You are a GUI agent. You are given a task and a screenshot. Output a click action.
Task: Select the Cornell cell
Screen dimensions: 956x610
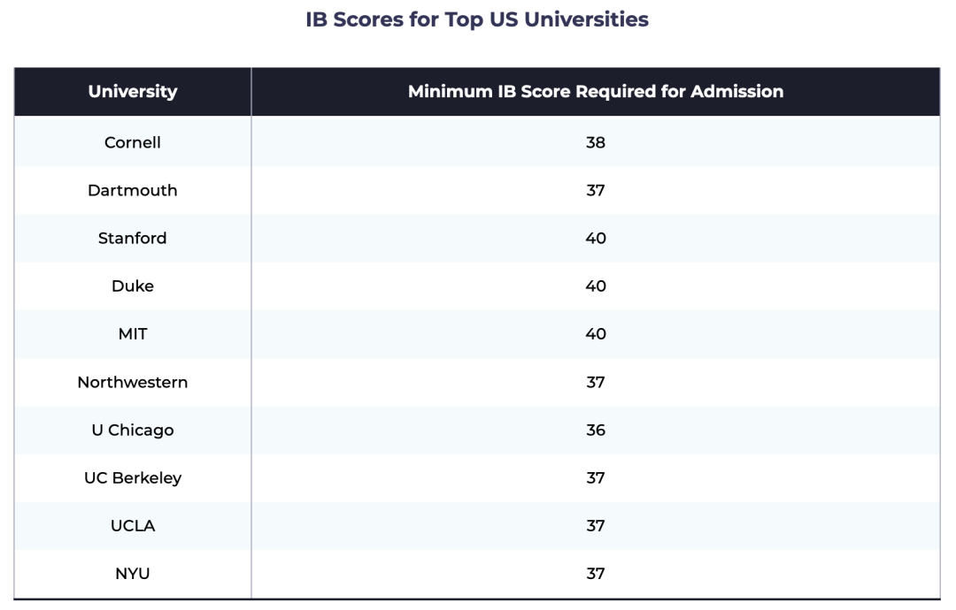tap(132, 142)
